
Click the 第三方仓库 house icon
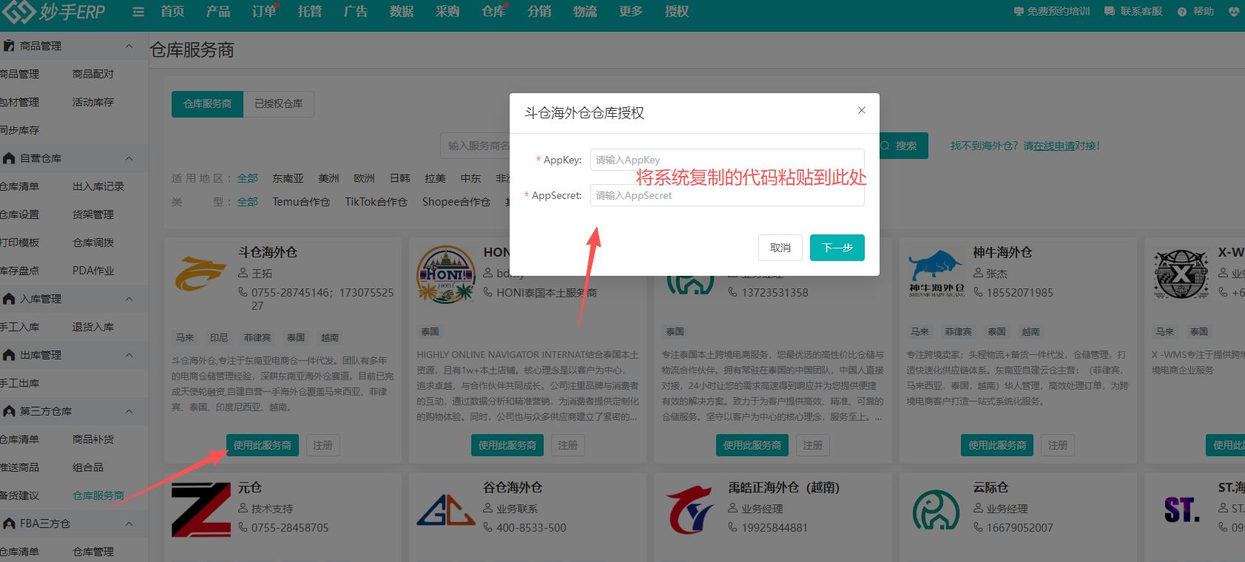click(9, 411)
